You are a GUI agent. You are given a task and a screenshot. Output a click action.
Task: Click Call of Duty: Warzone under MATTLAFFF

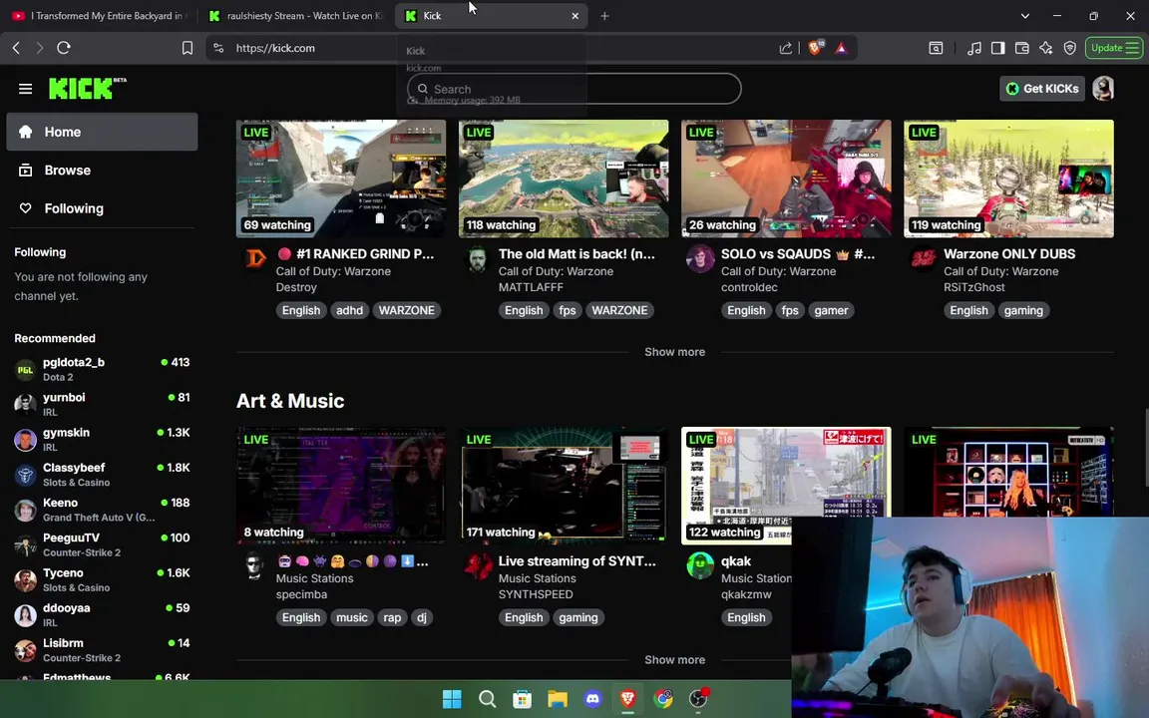556,271
